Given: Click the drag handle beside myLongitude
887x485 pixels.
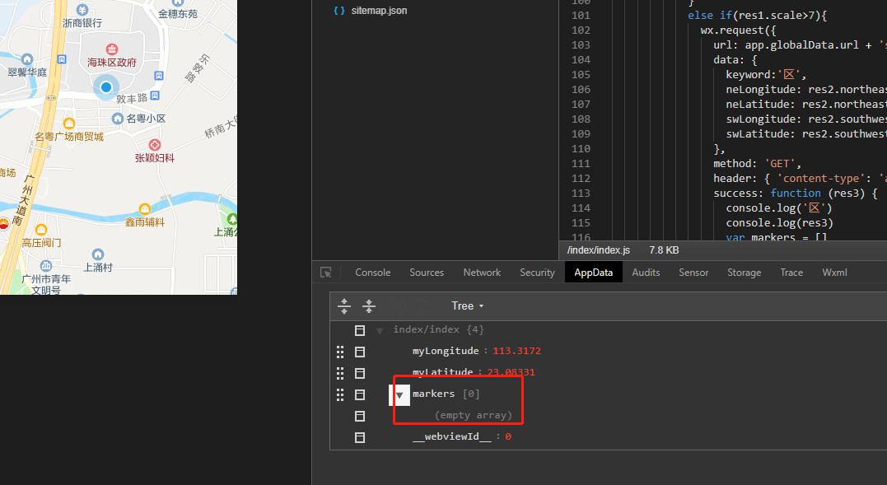Looking at the screenshot, I should [x=340, y=352].
